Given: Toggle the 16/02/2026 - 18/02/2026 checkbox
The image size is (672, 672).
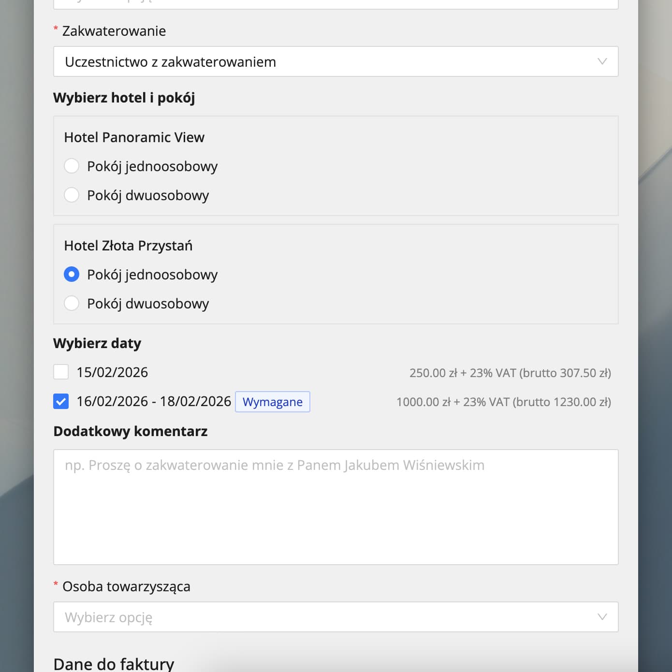Looking at the screenshot, I should (x=61, y=401).
